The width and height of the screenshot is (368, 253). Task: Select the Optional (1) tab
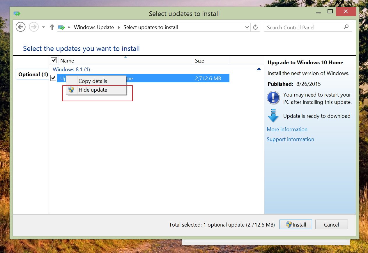point(32,74)
